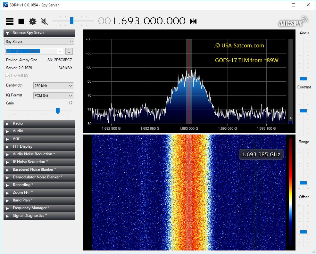This screenshot has width=316, height=254.
Task: Open the gear configuration settings
Action: (x=33, y=21)
